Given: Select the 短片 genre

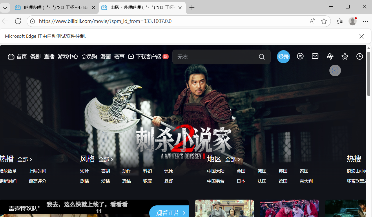Looking at the screenshot, I should pos(85,171).
